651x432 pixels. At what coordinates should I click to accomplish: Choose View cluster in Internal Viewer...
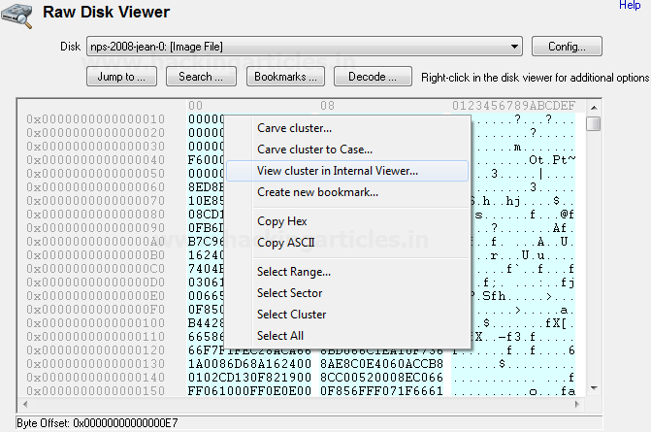pyautogui.click(x=337, y=171)
